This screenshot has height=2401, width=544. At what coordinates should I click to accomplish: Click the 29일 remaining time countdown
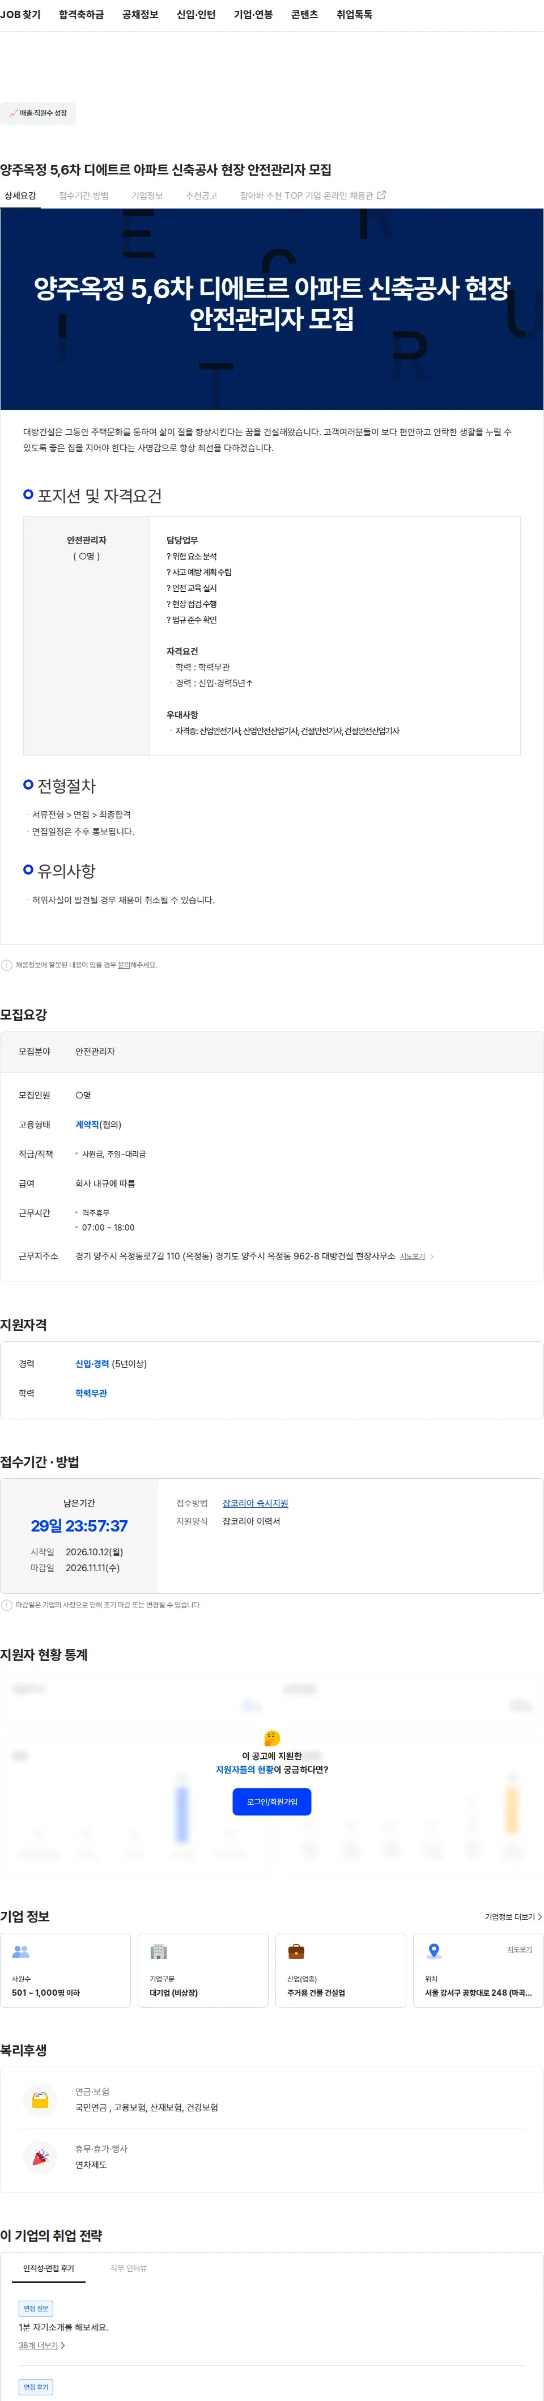click(x=79, y=1526)
